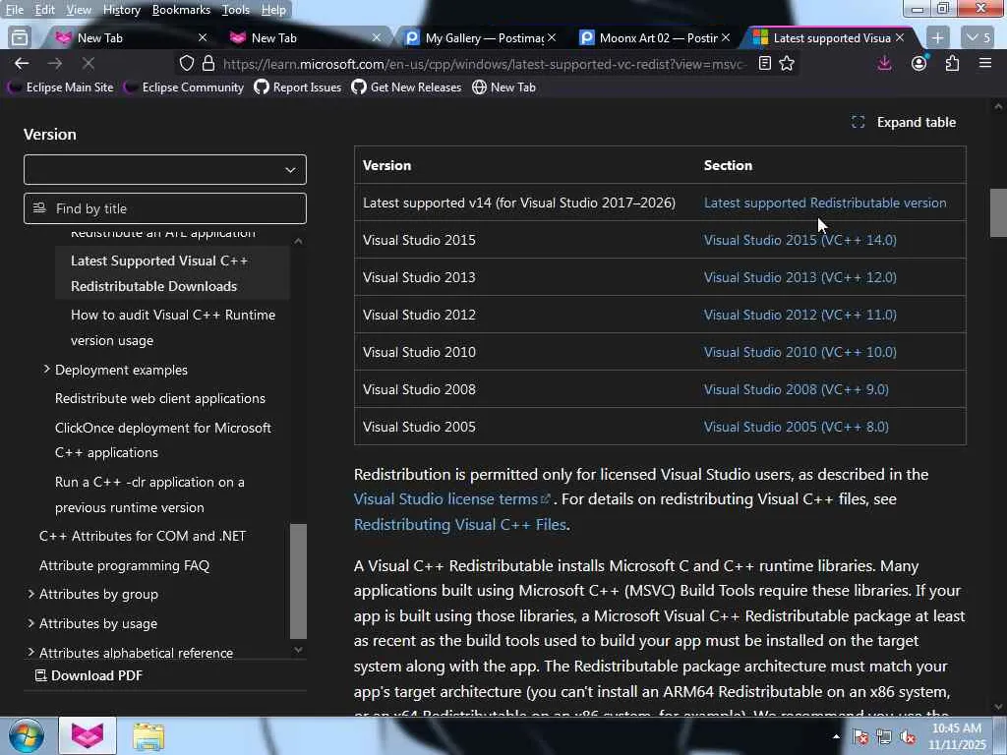Open a new tab with plus
Screen dimensions: 1007x755
[937, 38]
